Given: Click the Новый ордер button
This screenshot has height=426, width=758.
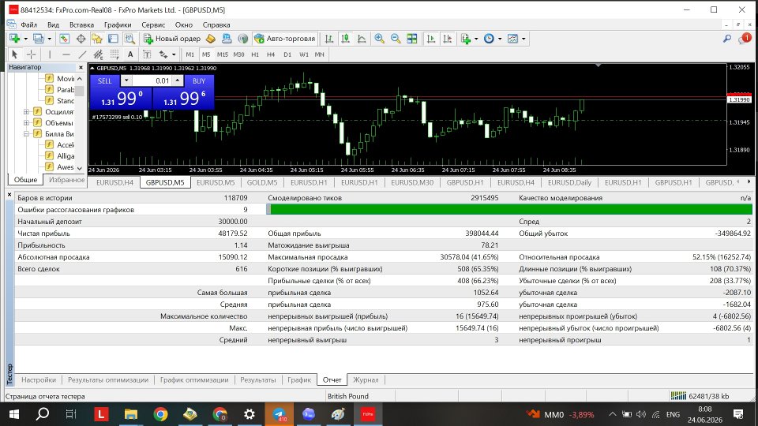Looking at the screenshot, I should [x=171, y=39].
